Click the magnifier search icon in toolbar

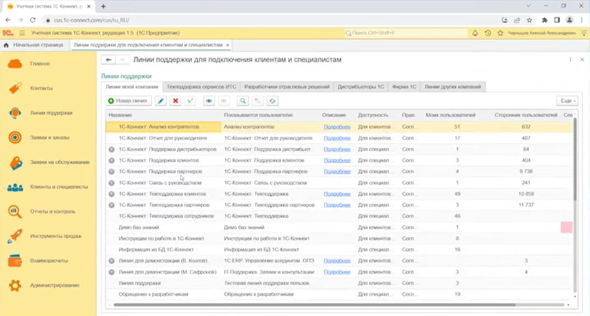[x=242, y=101]
